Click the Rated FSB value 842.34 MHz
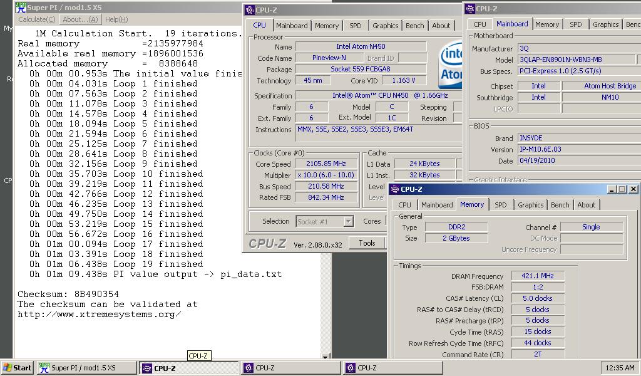The image size is (641, 376). coord(326,197)
